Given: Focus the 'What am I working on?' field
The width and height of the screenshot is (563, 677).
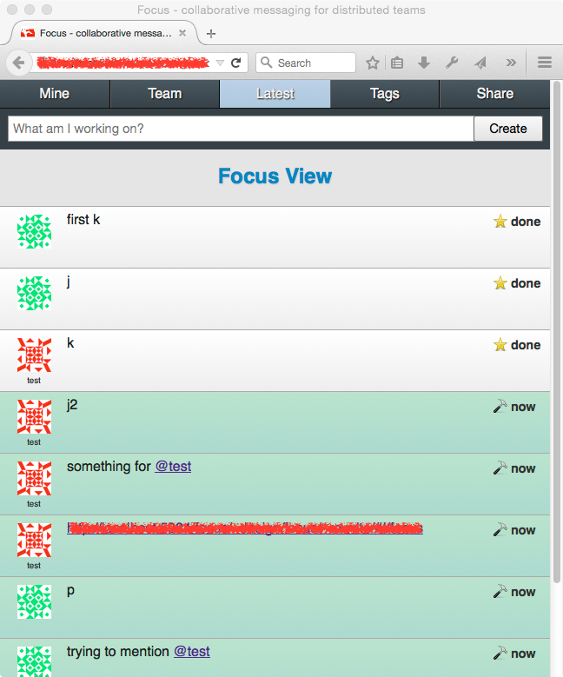Looking at the screenshot, I should [x=241, y=129].
